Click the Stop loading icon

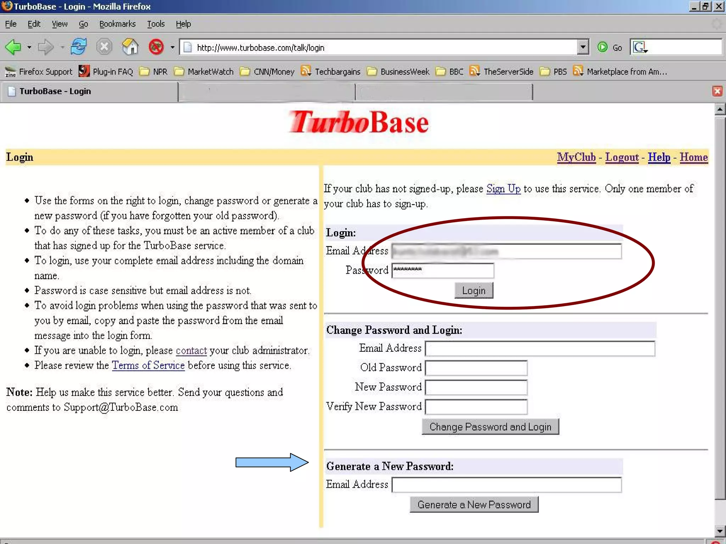[104, 47]
